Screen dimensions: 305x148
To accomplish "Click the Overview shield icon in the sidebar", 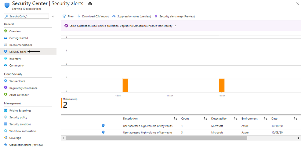I will pyautogui.click(x=5, y=31).
